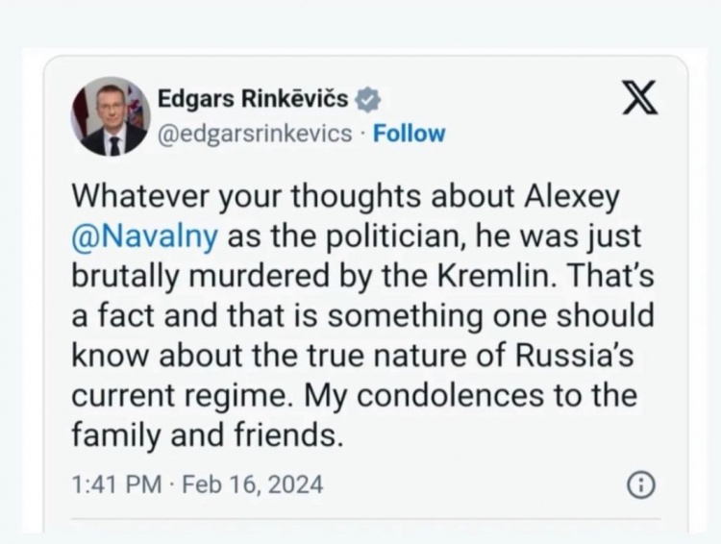Click the word "Alexey" in the tweet
Screen dimensions: 721x544
click(x=572, y=198)
